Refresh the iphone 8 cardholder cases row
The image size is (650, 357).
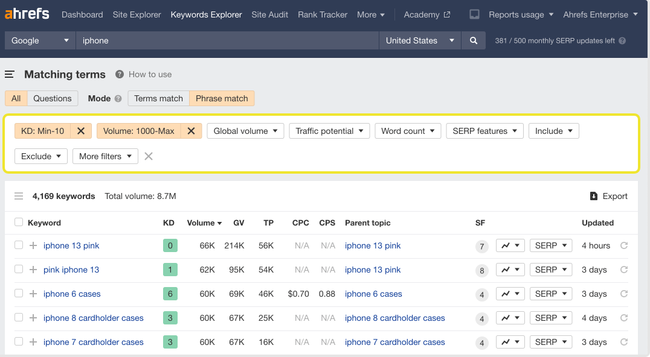pyautogui.click(x=624, y=318)
